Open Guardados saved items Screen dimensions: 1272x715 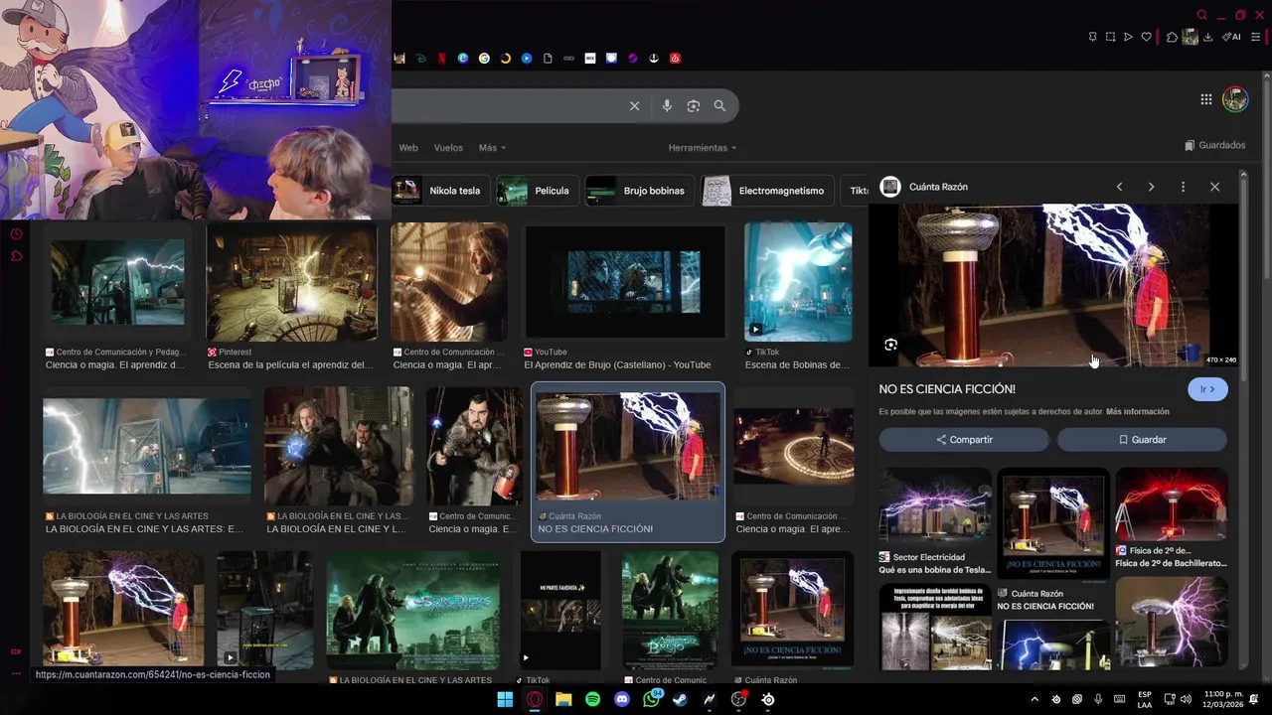click(1214, 145)
